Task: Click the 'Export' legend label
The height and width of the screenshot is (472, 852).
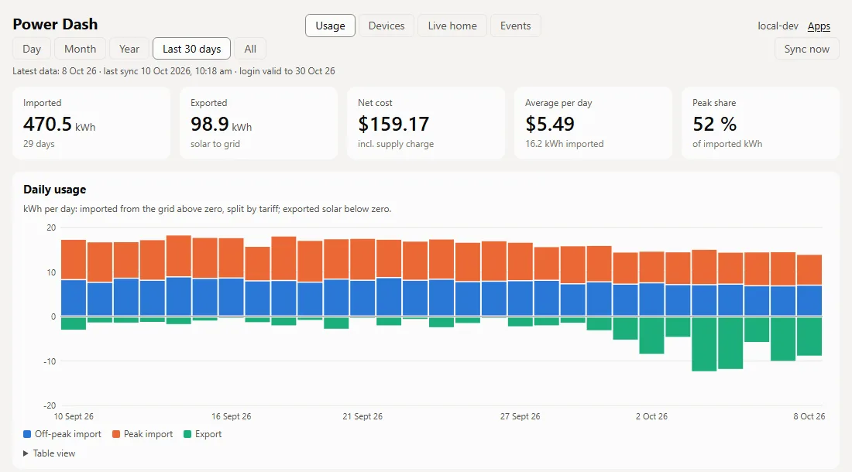Action: point(208,434)
